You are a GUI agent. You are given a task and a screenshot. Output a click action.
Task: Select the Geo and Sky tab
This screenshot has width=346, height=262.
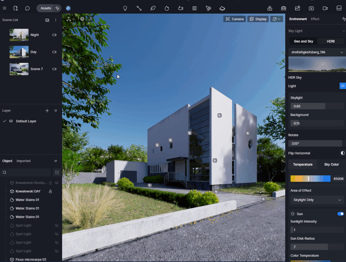303,41
